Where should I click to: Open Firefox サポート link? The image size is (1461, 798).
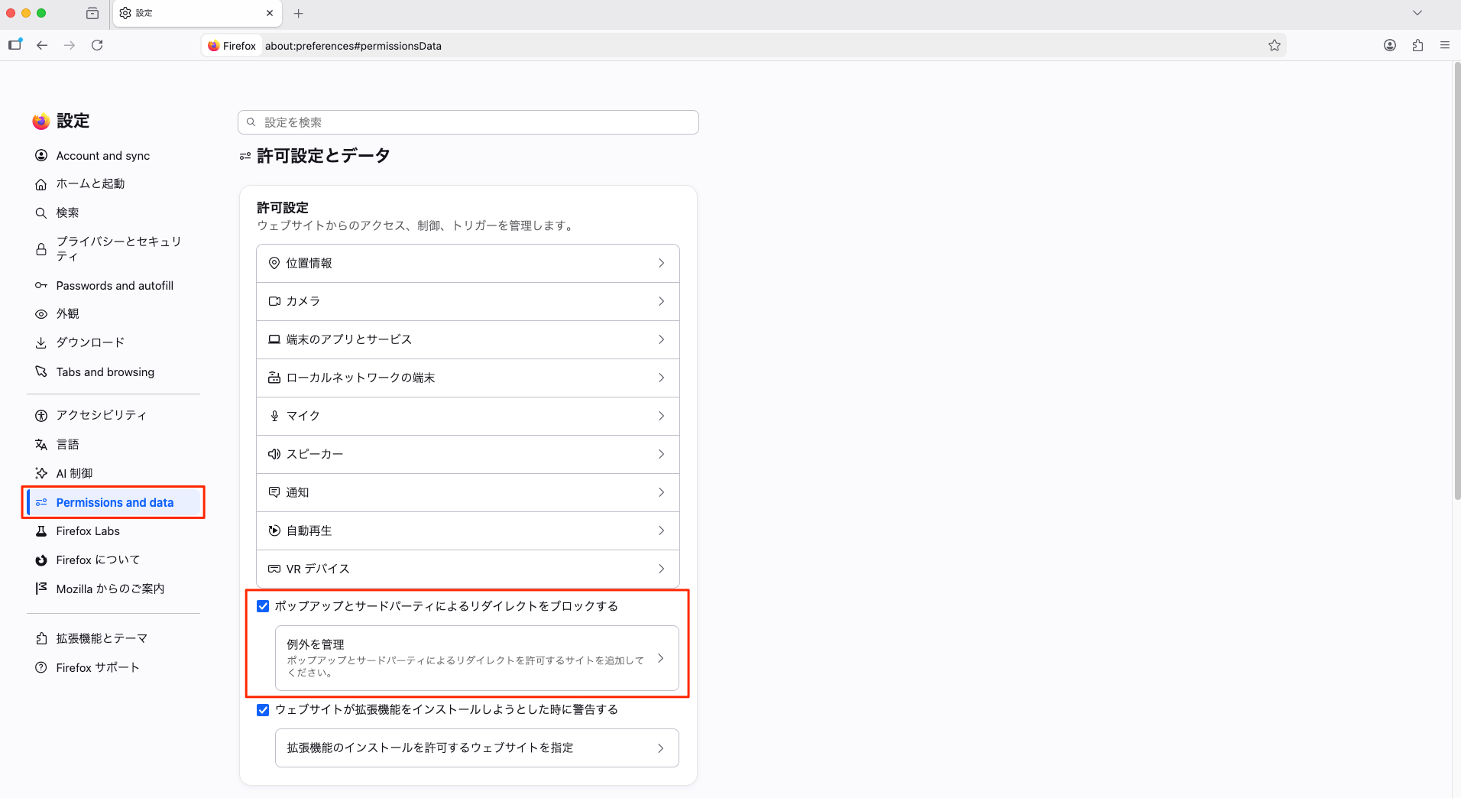pos(113,668)
